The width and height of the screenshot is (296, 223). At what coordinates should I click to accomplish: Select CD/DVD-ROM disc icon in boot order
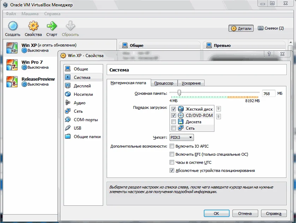pyautogui.click(x=181, y=115)
